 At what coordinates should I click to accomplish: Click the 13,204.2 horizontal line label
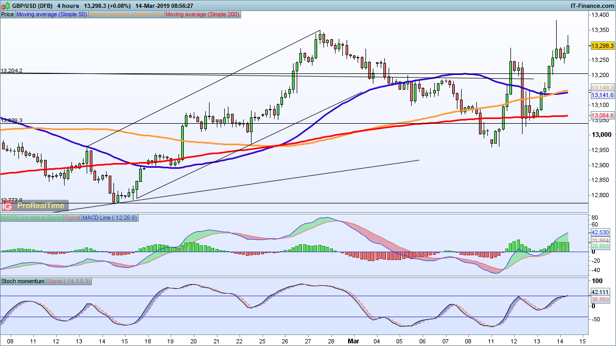point(12,71)
